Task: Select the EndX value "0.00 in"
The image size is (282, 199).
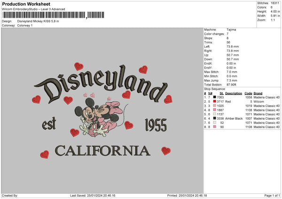Action: tap(231, 63)
